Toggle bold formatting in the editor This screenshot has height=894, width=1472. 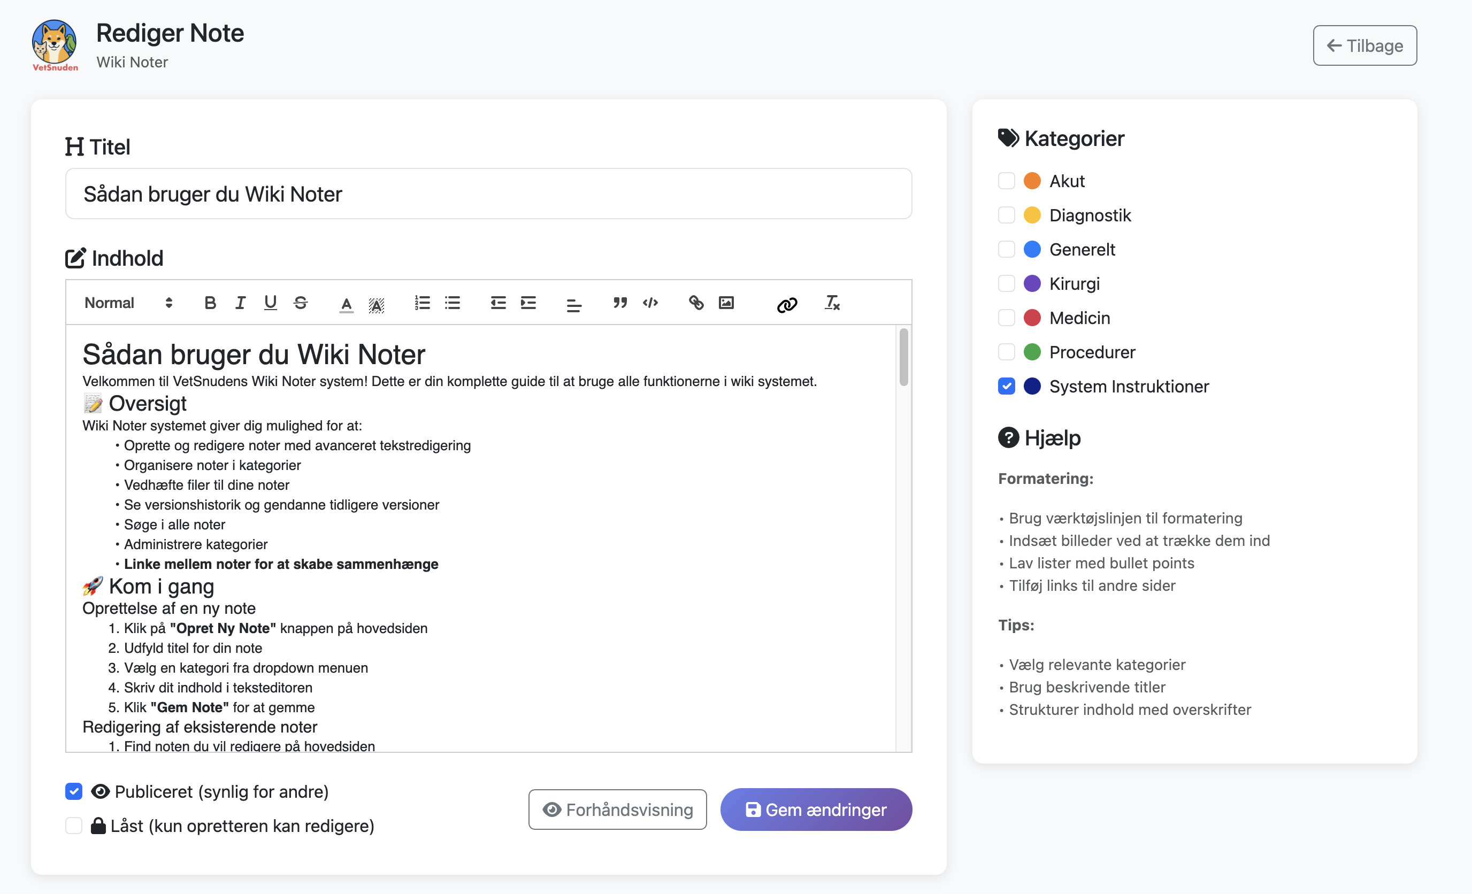(210, 303)
